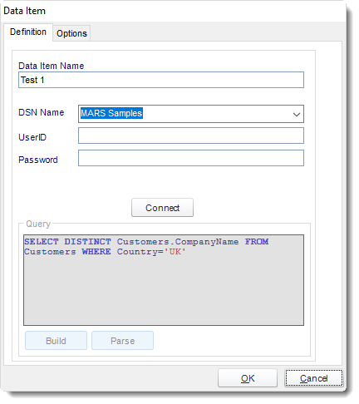Image resolution: width=359 pixels, height=404 pixels.
Task: Expand the DSN Name dropdown arrow
Action: point(296,114)
